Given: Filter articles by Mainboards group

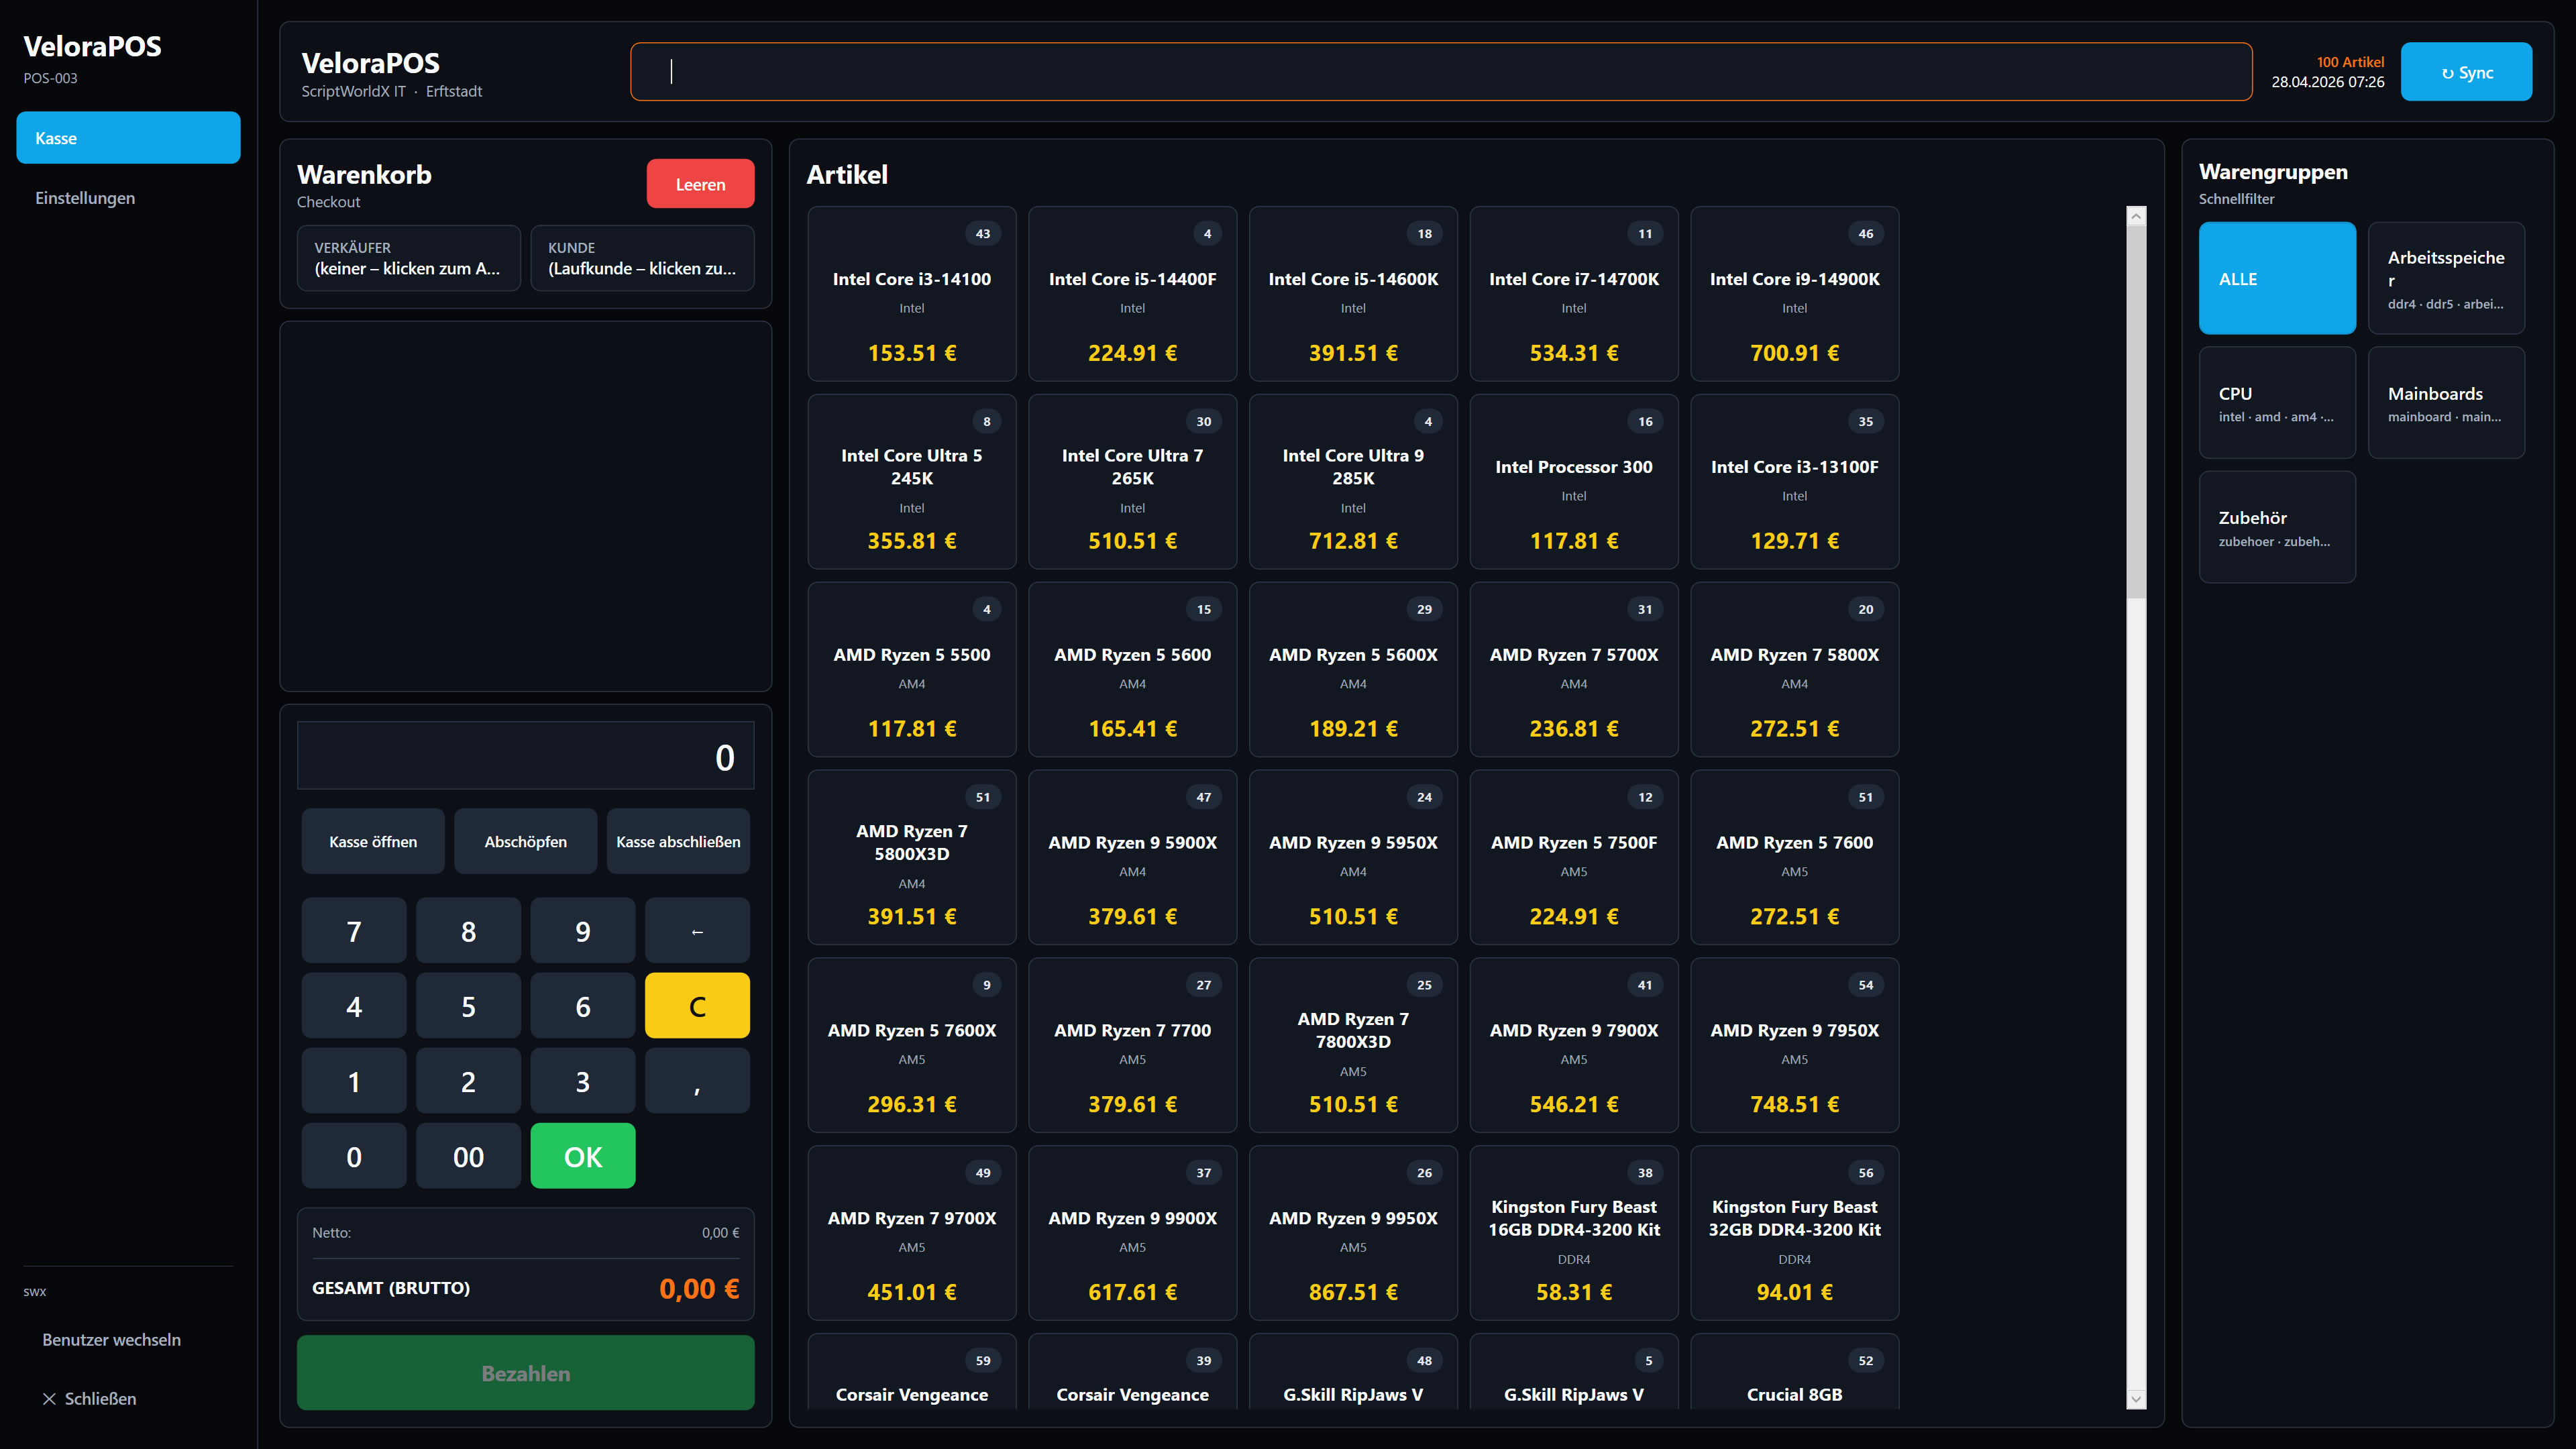Looking at the screenshot, I should tap(2446, 402).
